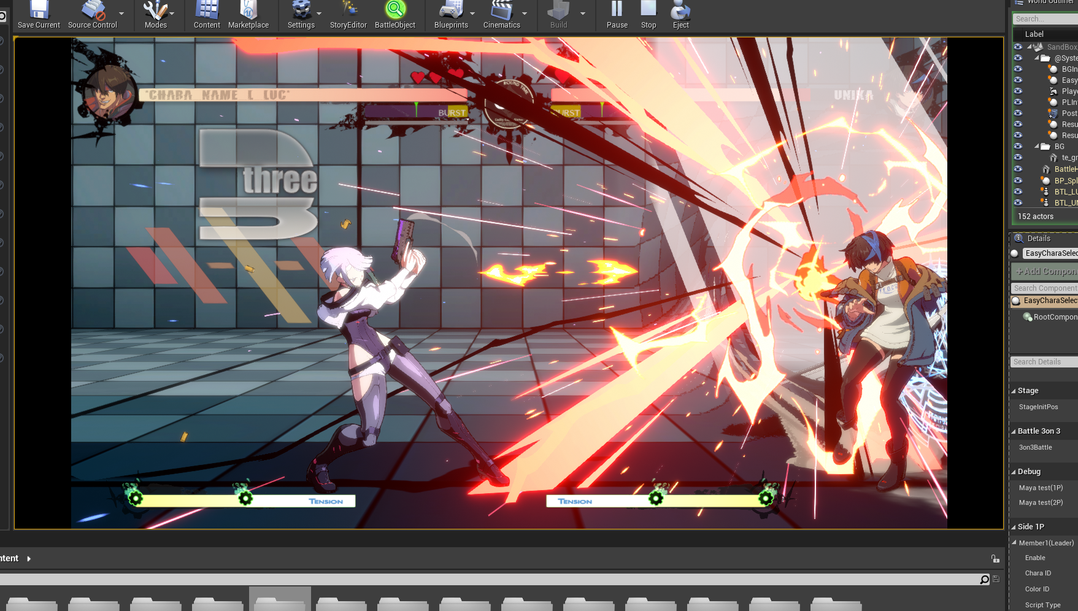This screenshot has width=1078, height=611.
Task: Click the search magnifier in the content browser
Action: (x=985, y=579)
